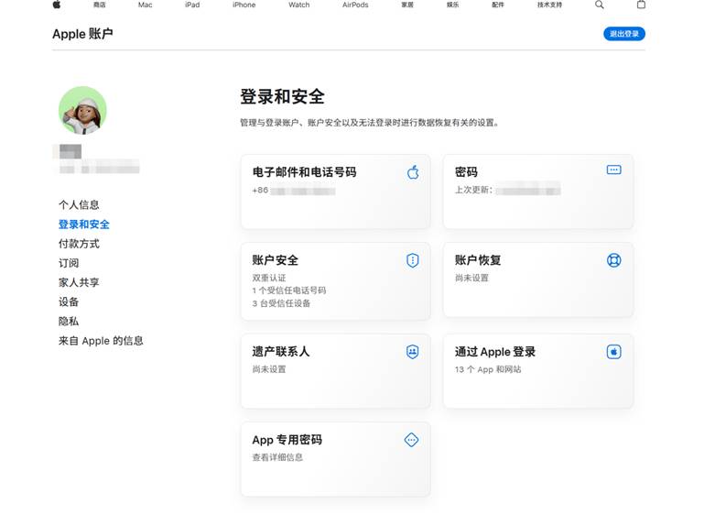
Task: Open the shopping bag icon
Action: pyautogui.click(x=641, y=5)
